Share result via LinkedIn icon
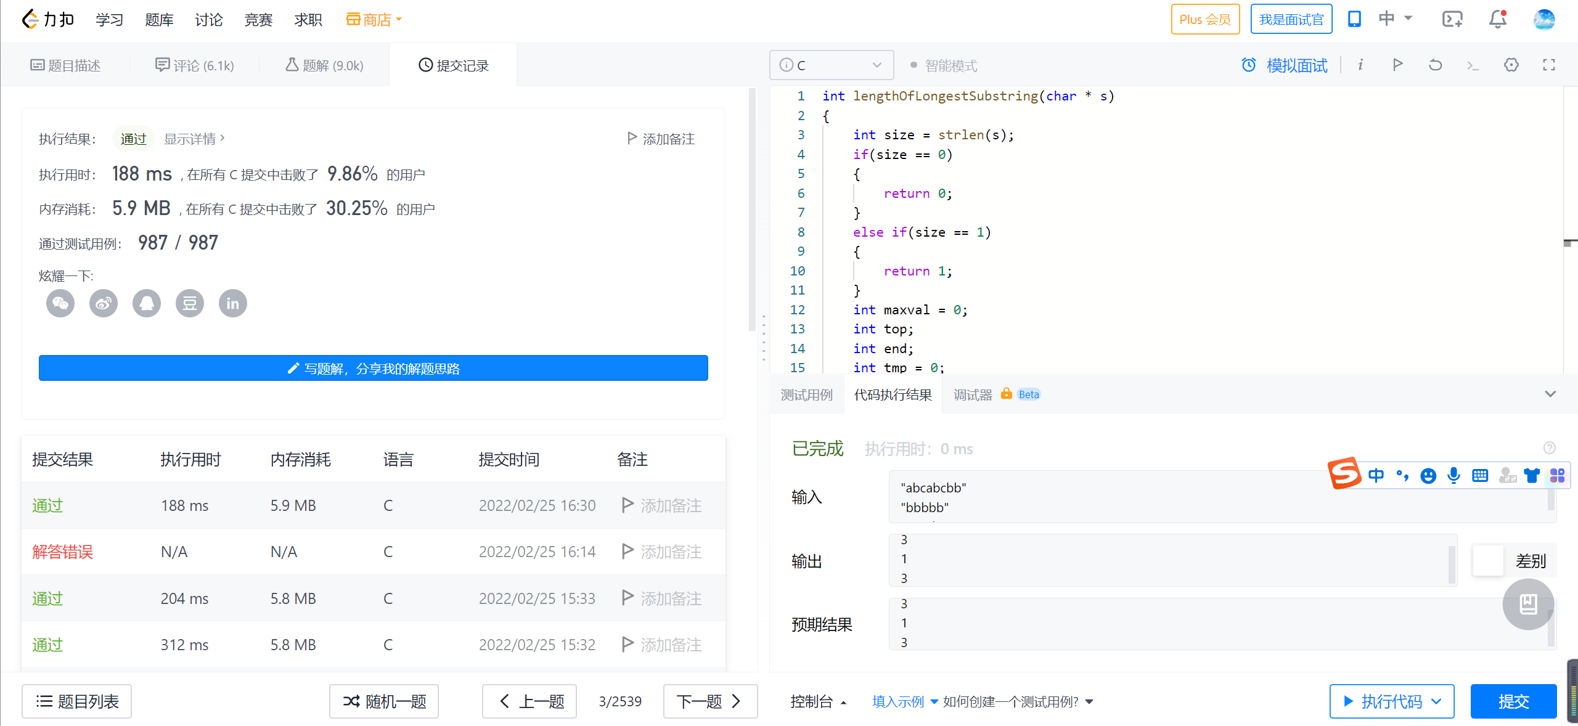1578x726 pixels. pos(233,303)
